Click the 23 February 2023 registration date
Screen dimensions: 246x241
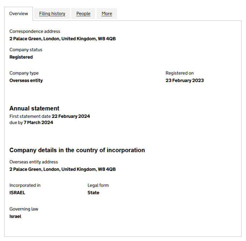point(184,80)
